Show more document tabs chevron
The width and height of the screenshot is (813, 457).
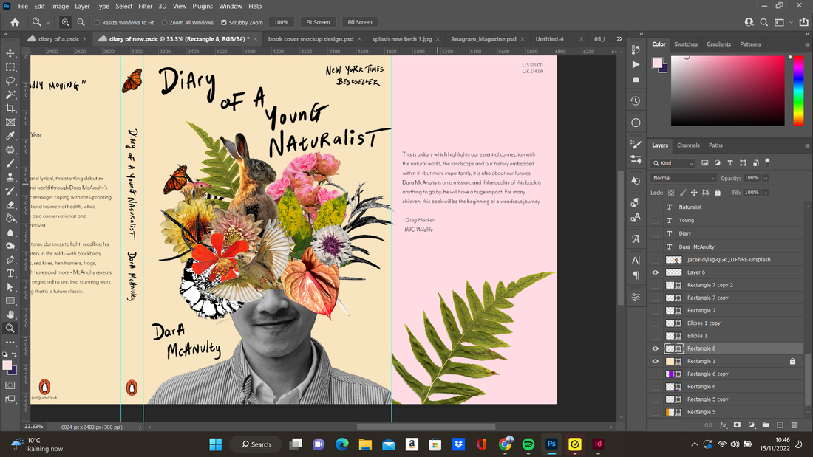tap(619, 39)
